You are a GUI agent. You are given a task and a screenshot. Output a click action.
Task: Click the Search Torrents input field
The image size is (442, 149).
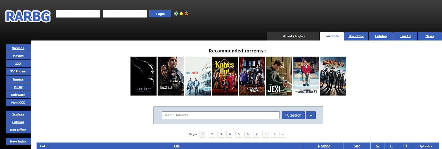click(221, 115)
